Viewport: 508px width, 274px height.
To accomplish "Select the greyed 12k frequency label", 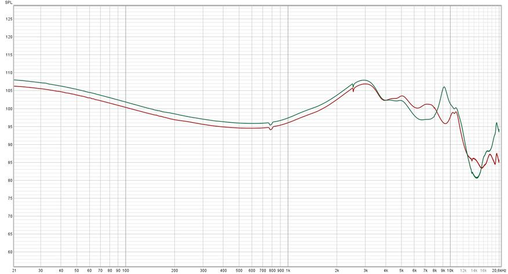I will pyautogui.click(x=463, y=271).
